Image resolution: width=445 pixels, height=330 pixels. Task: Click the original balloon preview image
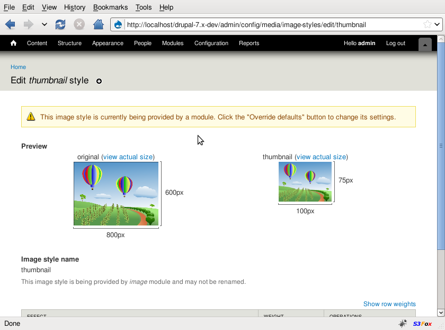point(116,194)
